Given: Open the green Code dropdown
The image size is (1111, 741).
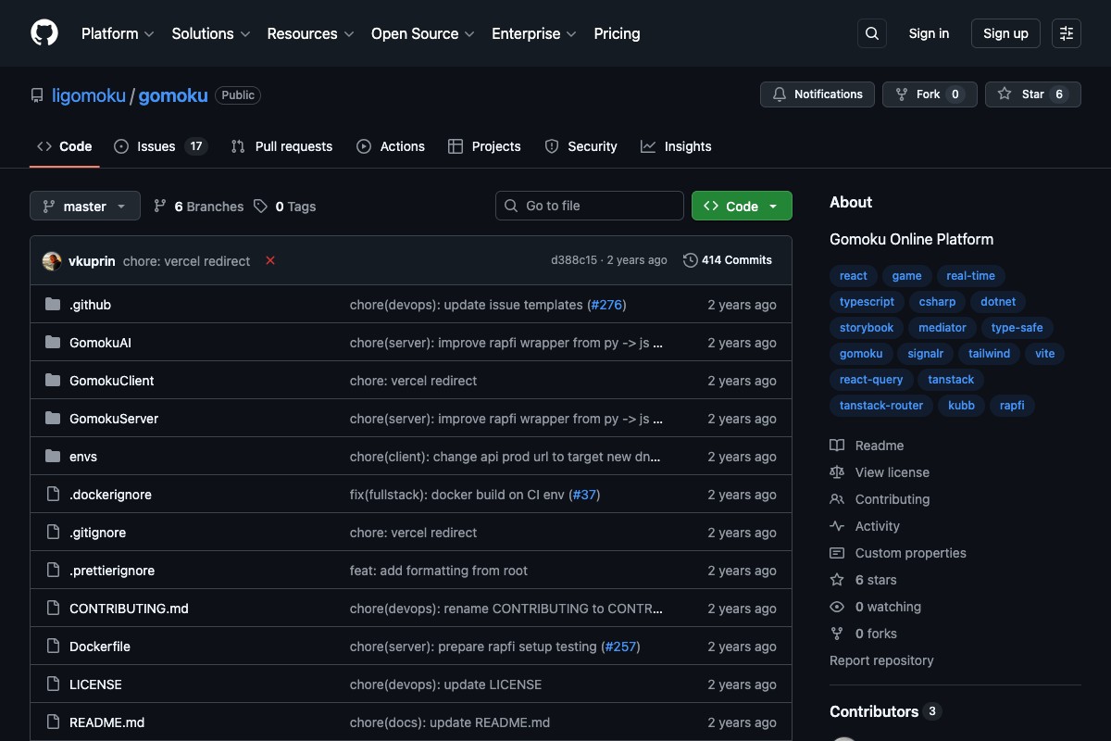Looking at the screenshot, I should point(741,207).
